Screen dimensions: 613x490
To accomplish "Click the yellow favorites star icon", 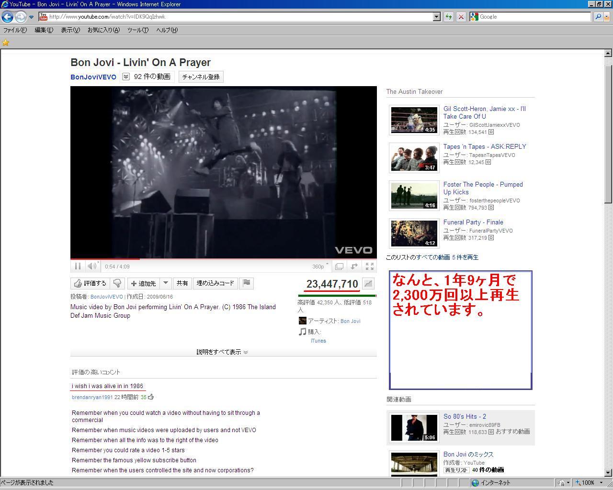I will pyautogui.click(x=6, y=43).
